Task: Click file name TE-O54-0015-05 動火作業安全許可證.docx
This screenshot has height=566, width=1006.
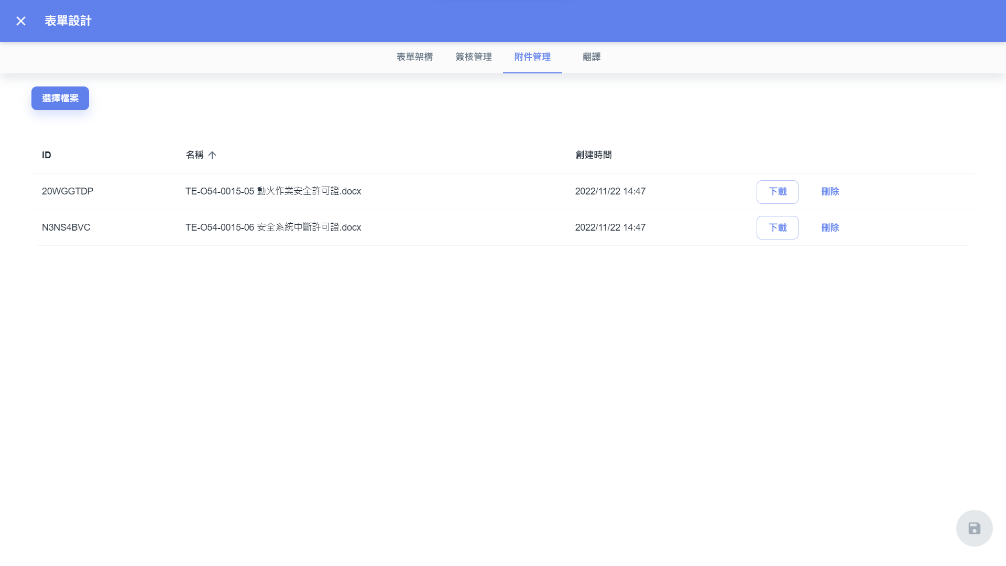Action: tap(273, 192)
